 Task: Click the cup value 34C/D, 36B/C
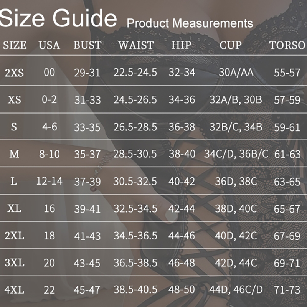point(236,154)
